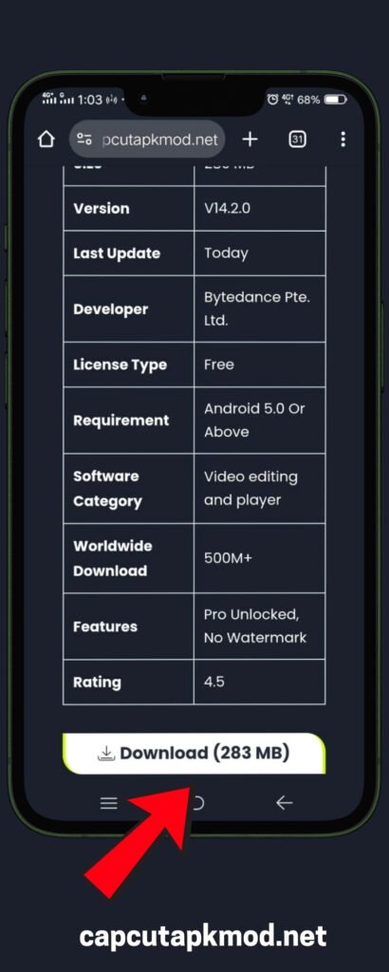
Task: Select 'Bytedance Pte. Ltd.' cell
Action: click(260, 308)
